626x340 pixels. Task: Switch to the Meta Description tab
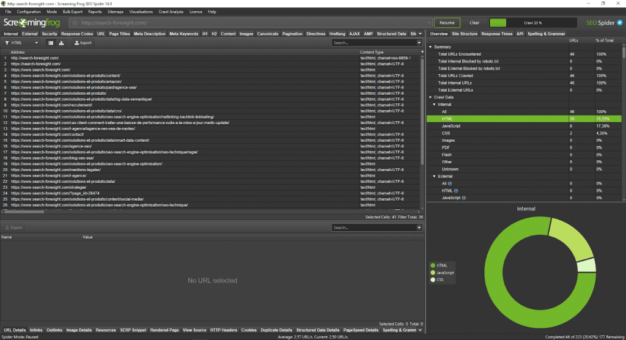(x=150, y=34)
